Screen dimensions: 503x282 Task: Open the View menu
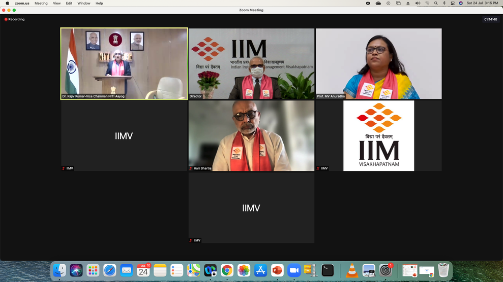click(56, 3)
